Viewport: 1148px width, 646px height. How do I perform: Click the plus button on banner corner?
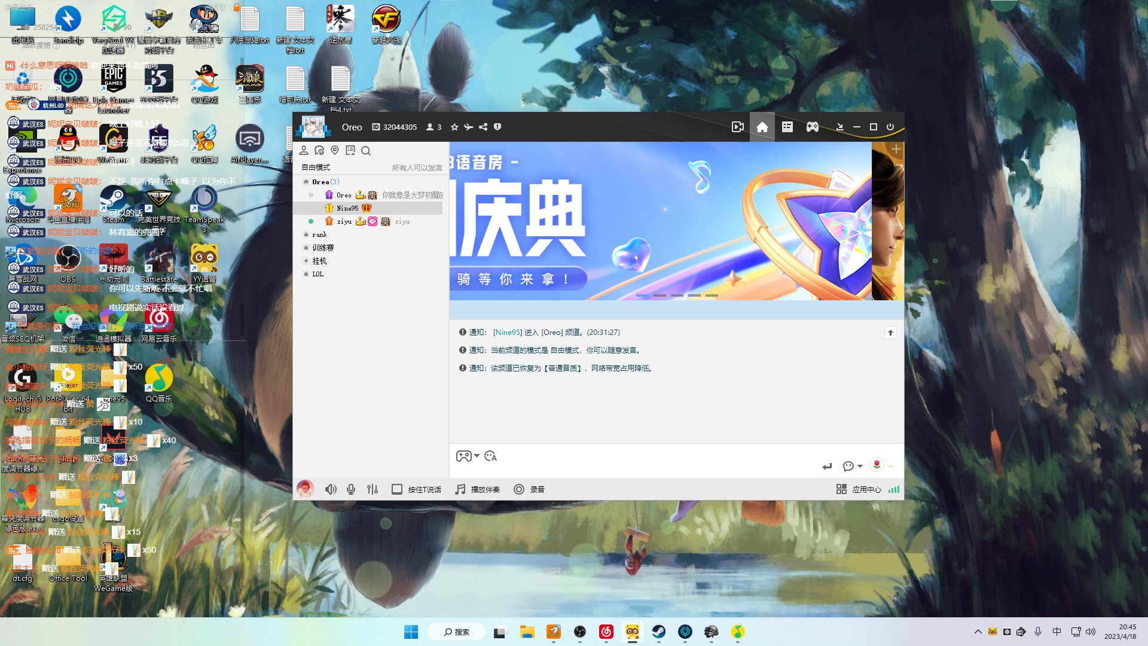[x=896, y=150]
